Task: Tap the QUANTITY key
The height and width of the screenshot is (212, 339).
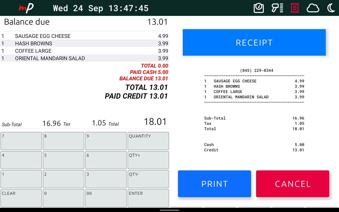Action: (148, 141)
